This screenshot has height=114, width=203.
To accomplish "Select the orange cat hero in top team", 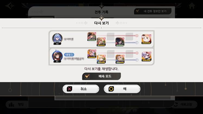I will [x=147, y=39].
